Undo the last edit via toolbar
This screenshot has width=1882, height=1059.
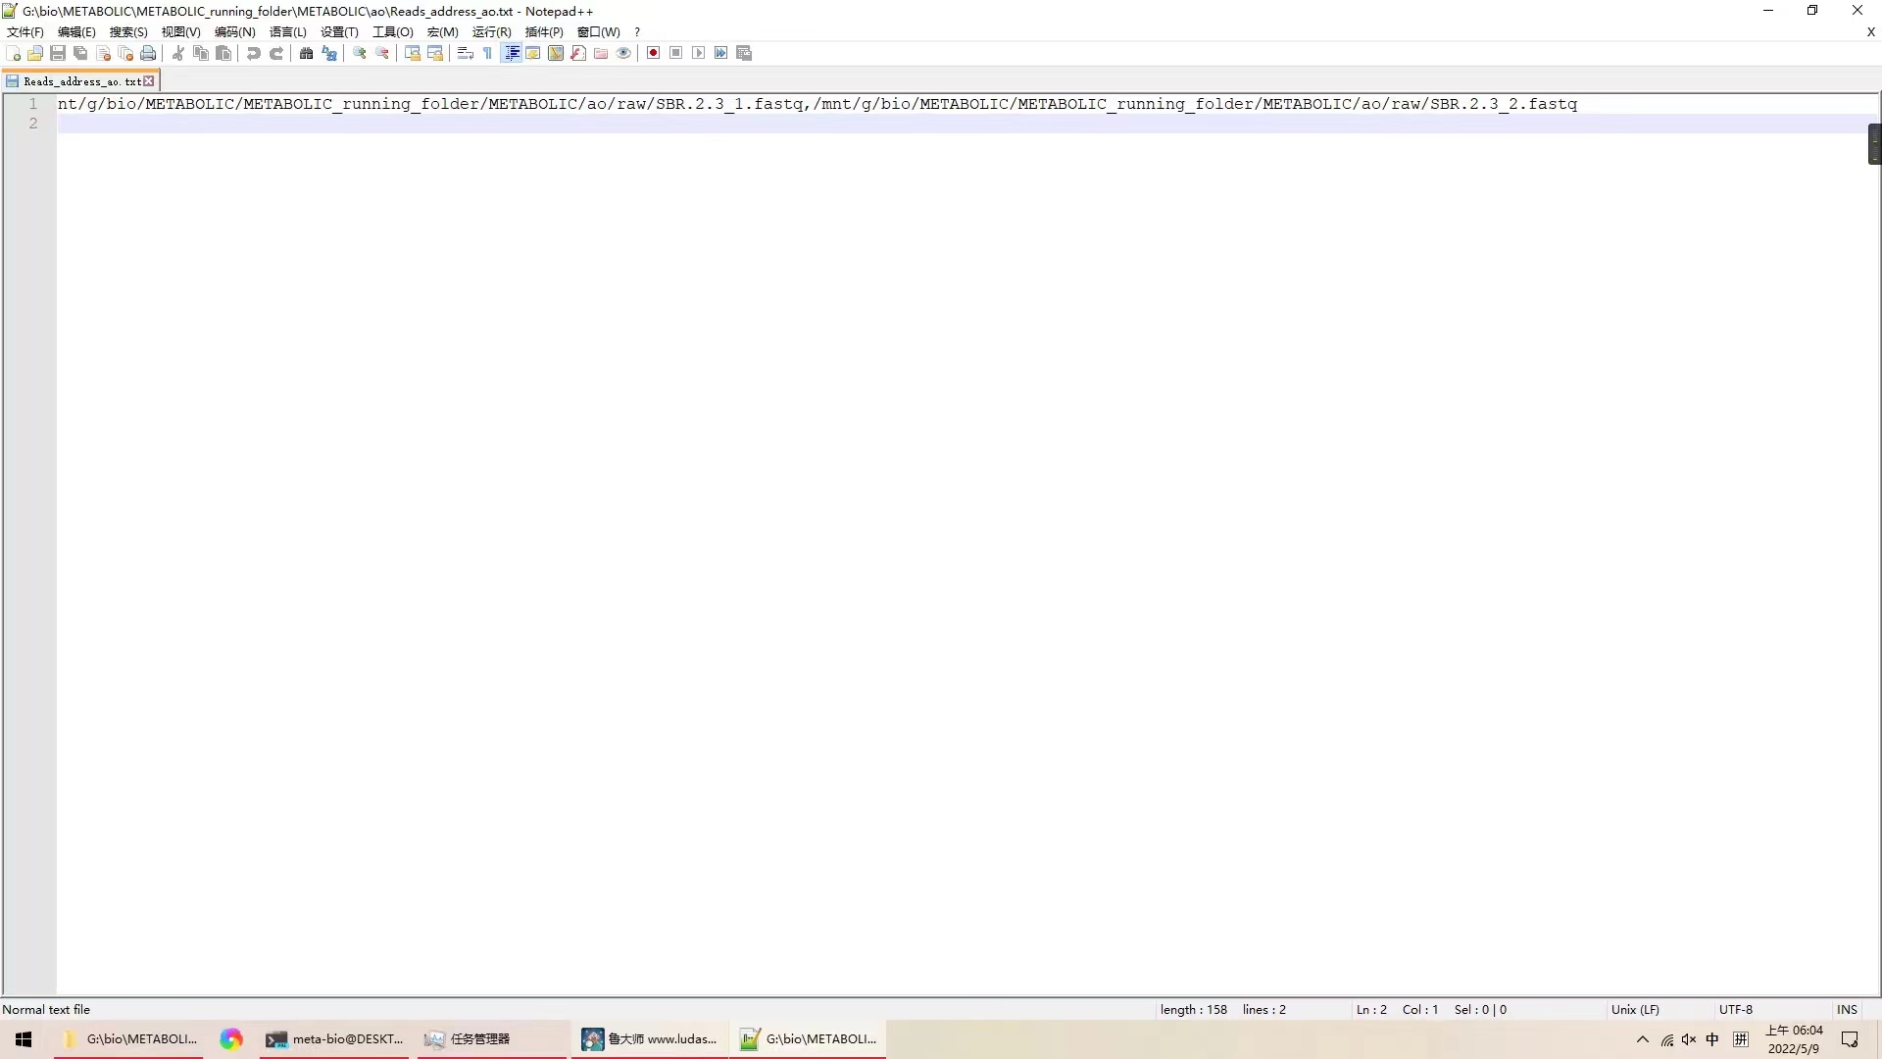point(254,53)
